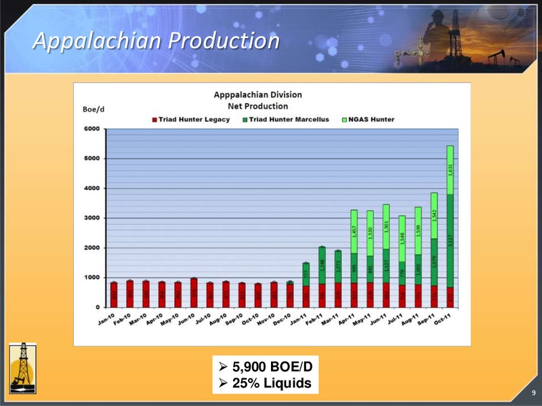Click the 'Triad Hunter Marcellus' legend label
542x406 pixels.
point(289,120)
